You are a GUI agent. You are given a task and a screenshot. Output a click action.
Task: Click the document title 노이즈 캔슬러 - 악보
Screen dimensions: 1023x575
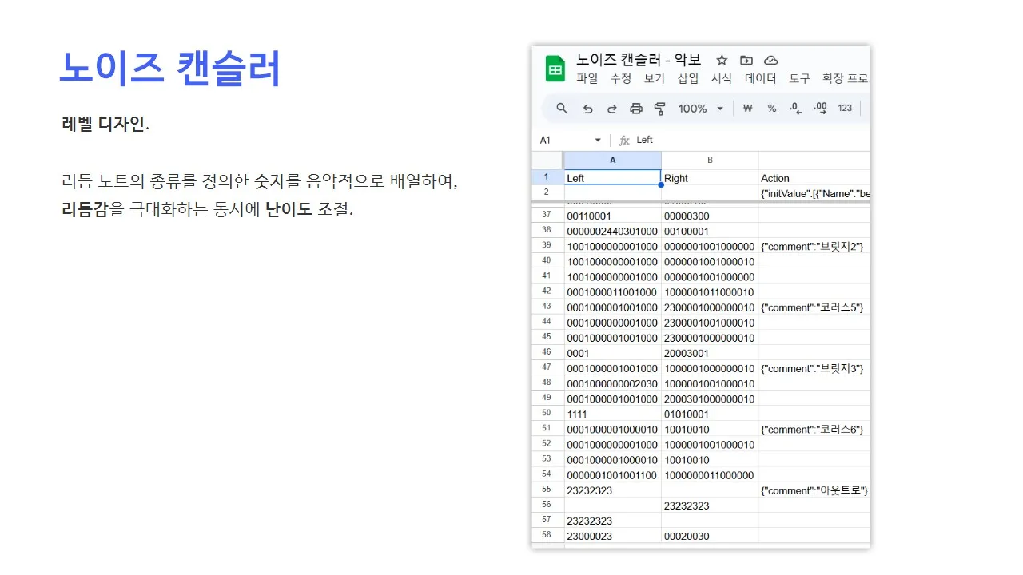(639, 60)
